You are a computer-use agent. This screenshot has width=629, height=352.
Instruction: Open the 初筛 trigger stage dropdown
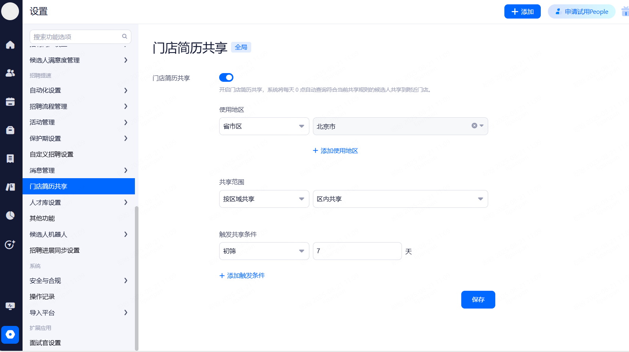coord(264,251)
